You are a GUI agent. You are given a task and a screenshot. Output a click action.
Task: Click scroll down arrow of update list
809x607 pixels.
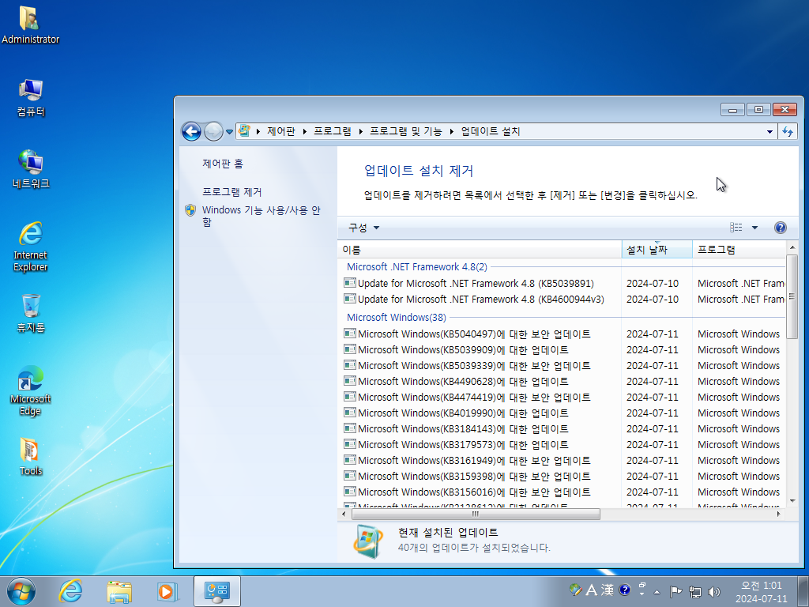tap(792, 500)
